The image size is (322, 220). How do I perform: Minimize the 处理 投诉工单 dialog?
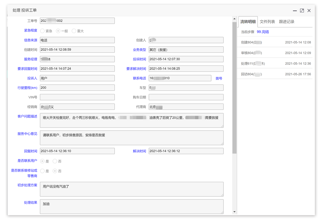point(295,11)
